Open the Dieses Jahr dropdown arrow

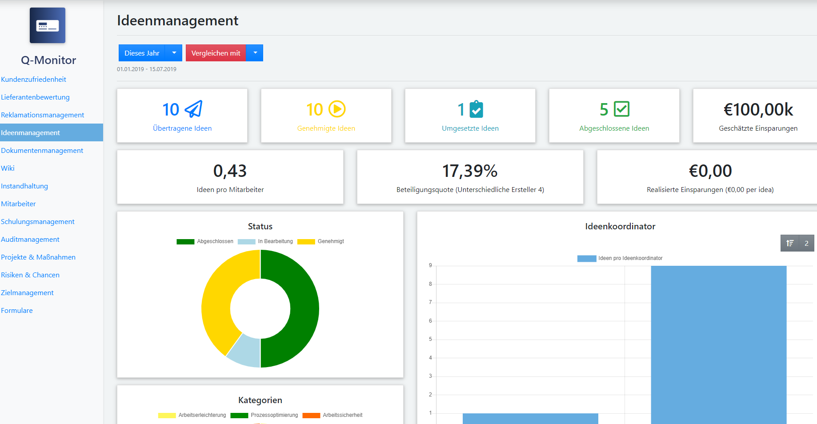174,53
